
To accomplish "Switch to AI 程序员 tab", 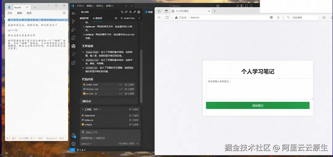I will [97, 18].
